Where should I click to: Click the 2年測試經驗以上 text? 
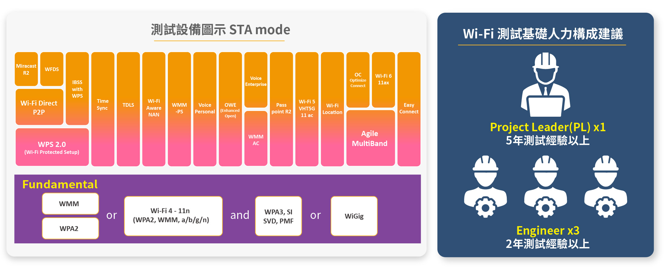tap(548, 244)
